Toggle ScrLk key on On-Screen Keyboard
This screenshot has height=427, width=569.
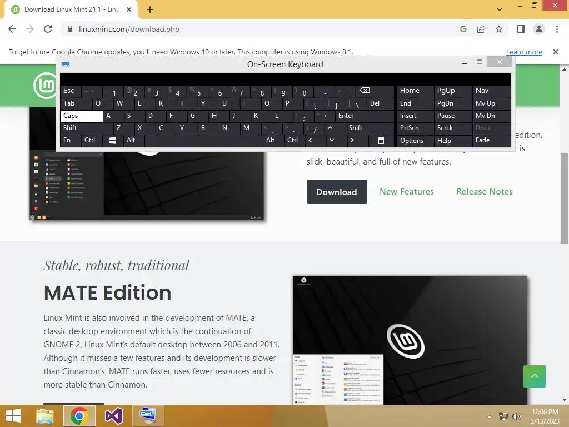452,128
